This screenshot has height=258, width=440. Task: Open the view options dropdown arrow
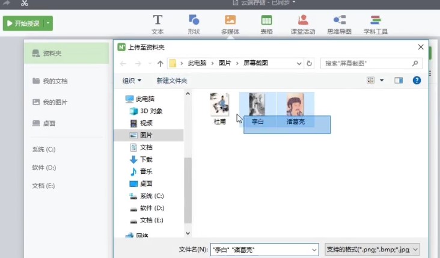point(382,81)
